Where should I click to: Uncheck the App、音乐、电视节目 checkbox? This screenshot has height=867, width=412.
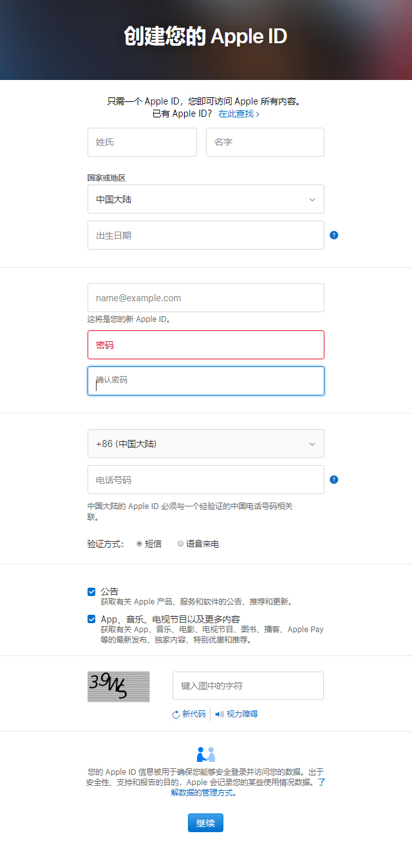[x=91, y=619]
